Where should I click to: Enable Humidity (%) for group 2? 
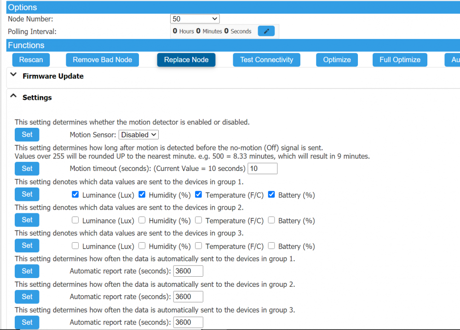[142, 220]
